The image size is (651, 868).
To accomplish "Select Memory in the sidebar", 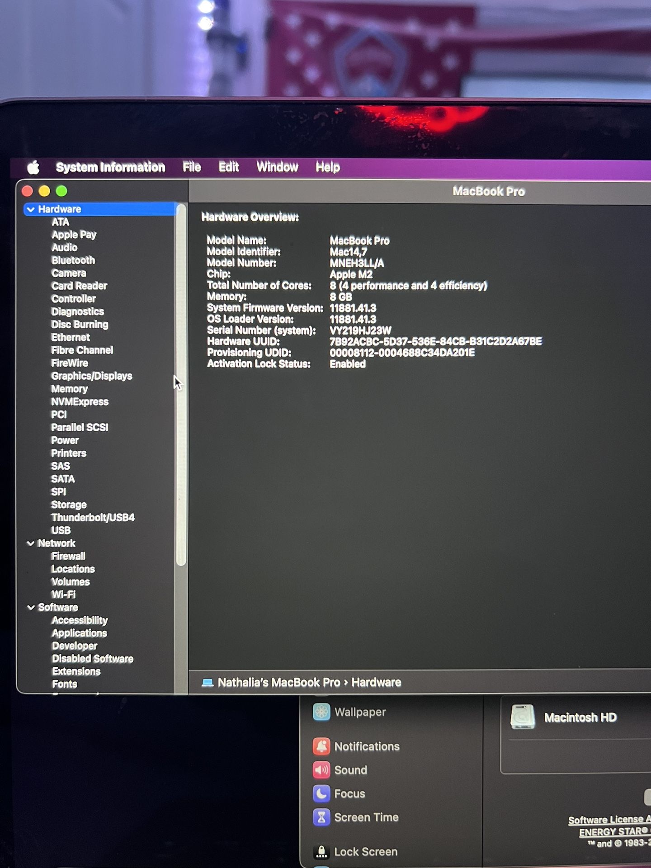I will 70,389.
